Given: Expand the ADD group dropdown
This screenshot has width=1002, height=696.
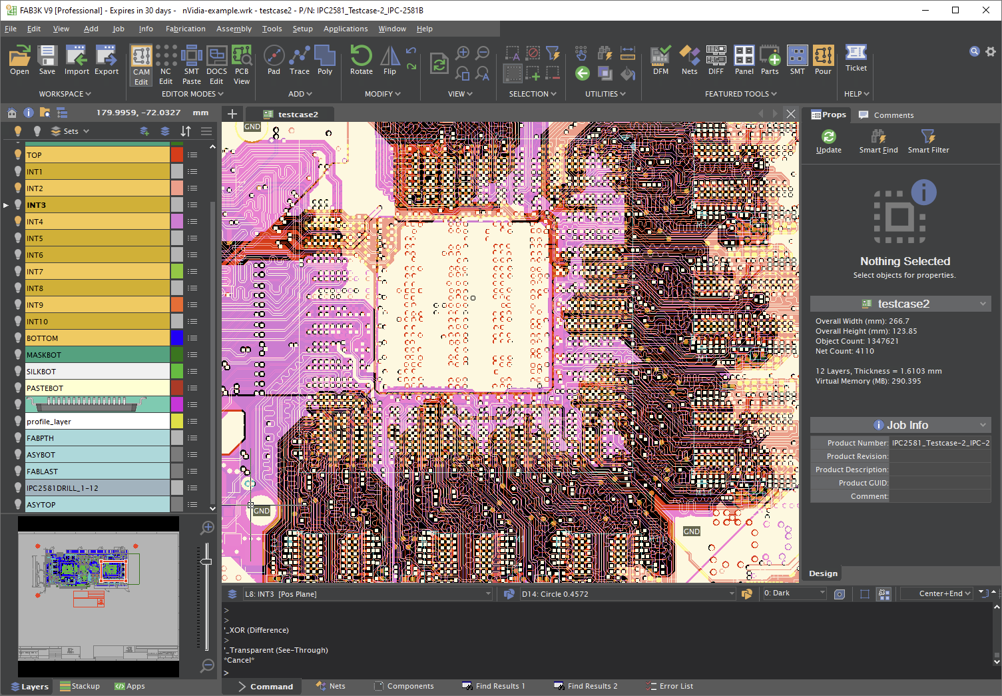Looking at the screenshot, I should point(300,94).
